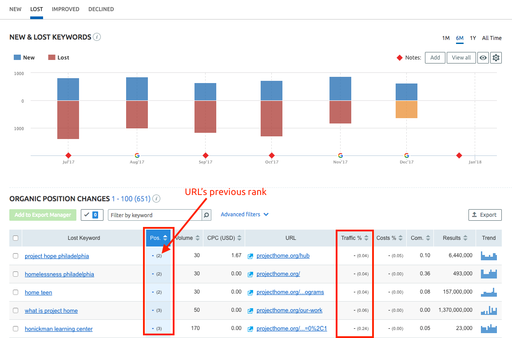512x338 pixels.
Task: Click the red note diamond under Jul'17
Action: pyautogui.click(x=68, y=156)
